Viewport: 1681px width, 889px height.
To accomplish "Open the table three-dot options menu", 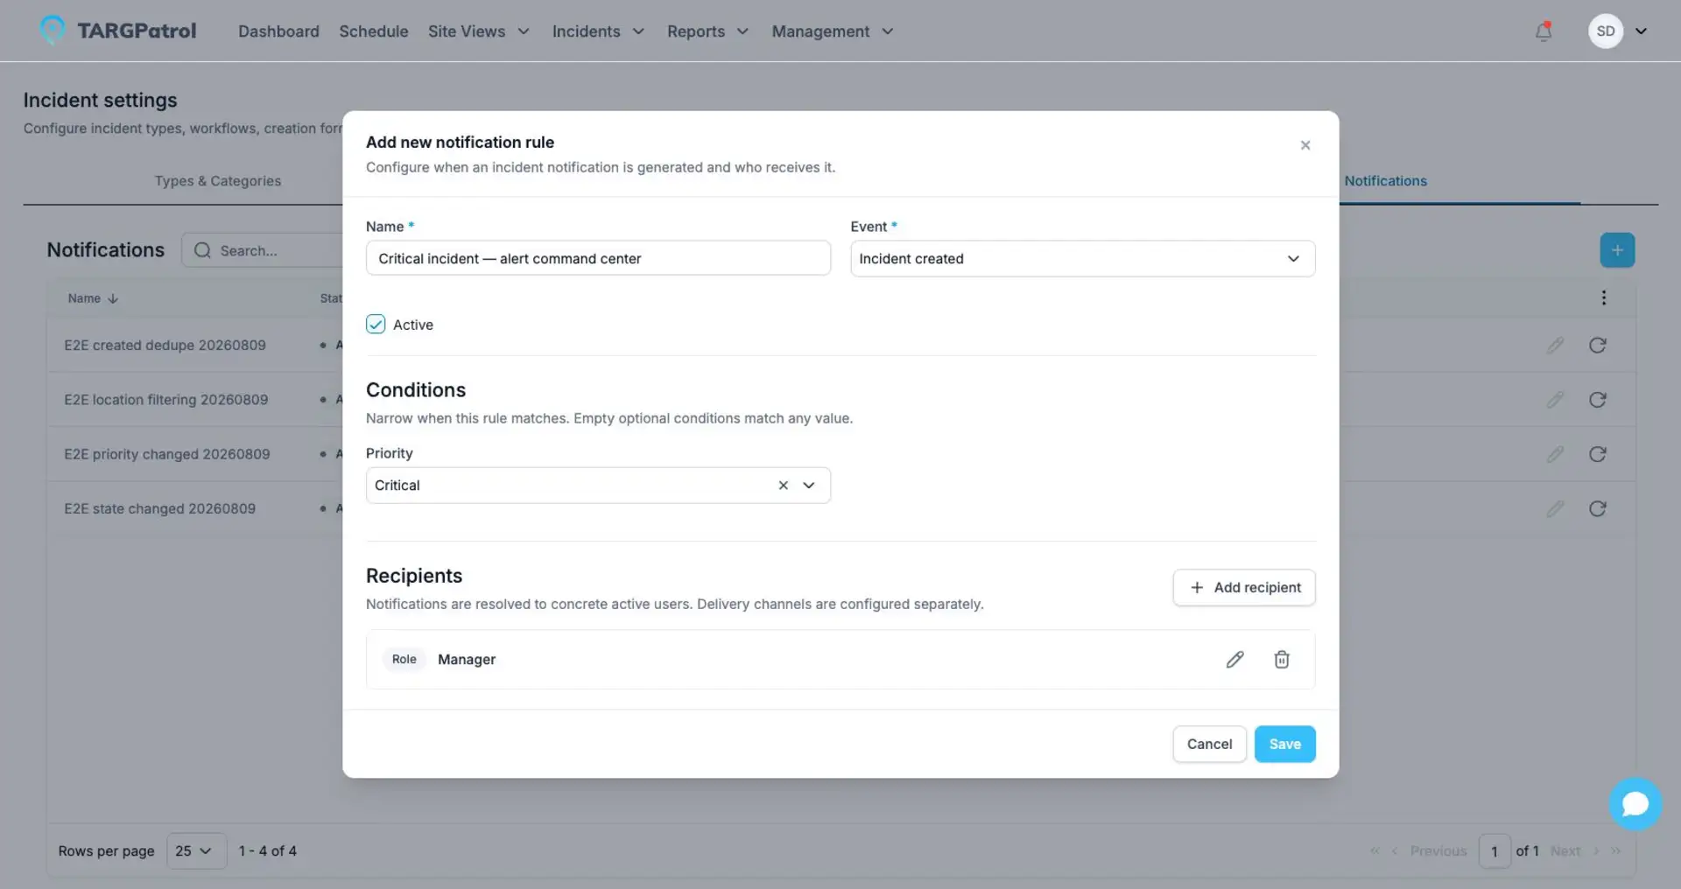I will click(1603, 297).
